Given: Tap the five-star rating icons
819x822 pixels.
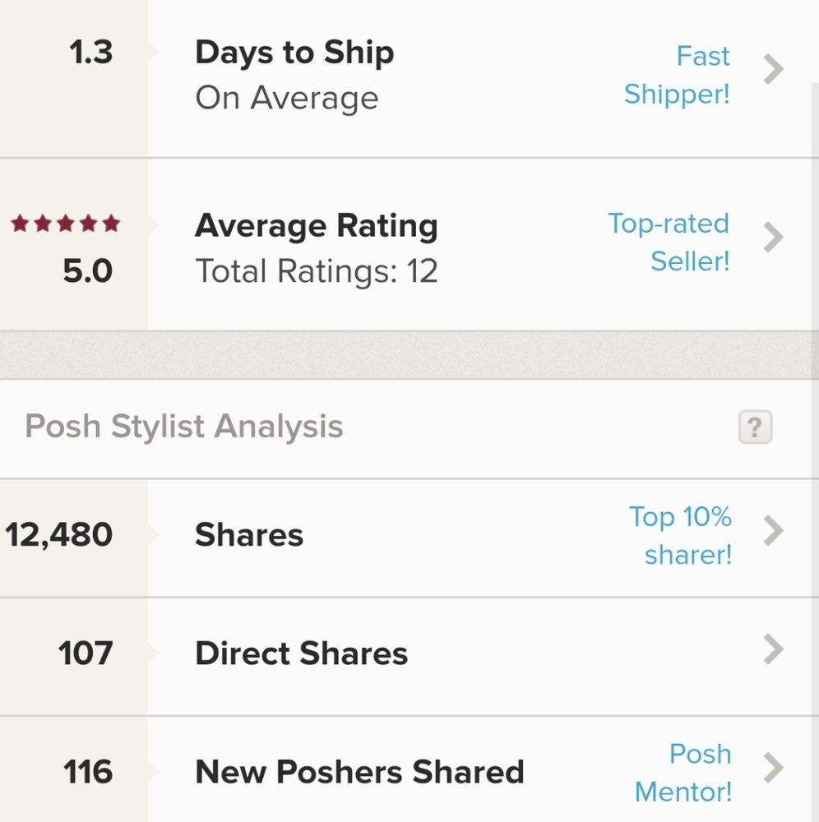Looking at the screenshot, I should pos(65,224).
